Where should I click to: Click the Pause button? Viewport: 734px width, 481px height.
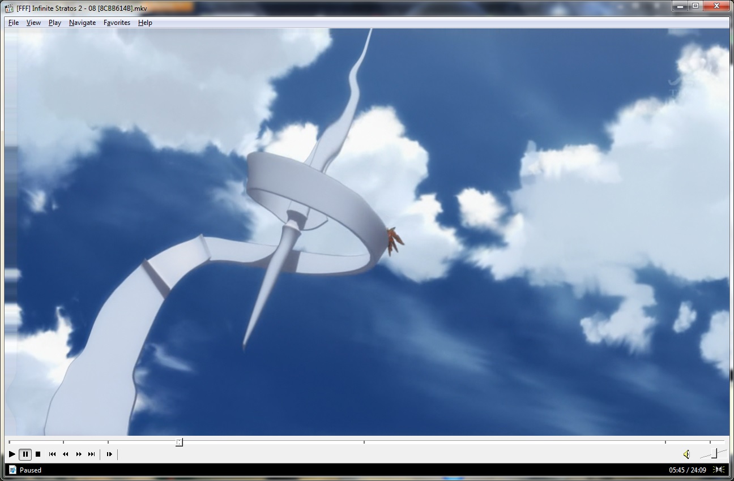point(25,454)
